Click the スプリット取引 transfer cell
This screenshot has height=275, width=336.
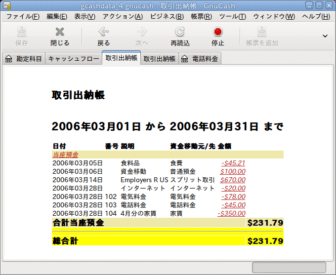coord(192,180)
